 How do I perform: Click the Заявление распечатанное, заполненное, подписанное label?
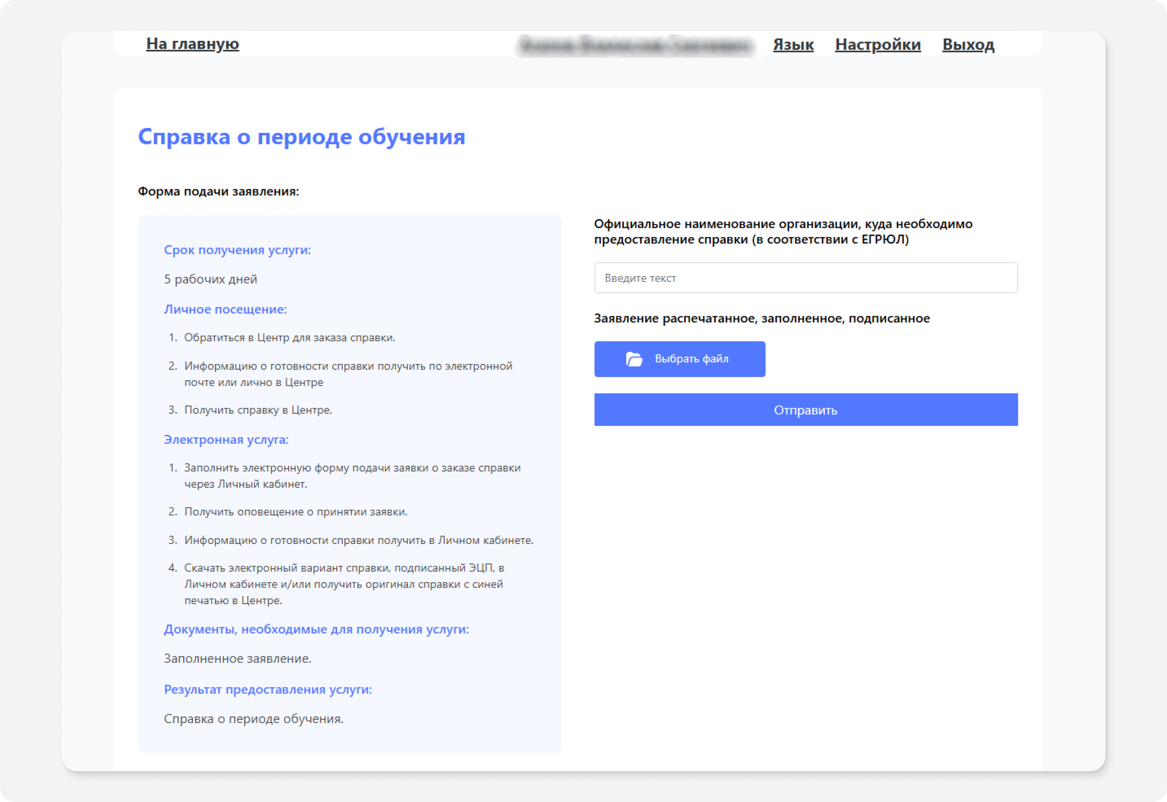762,318
